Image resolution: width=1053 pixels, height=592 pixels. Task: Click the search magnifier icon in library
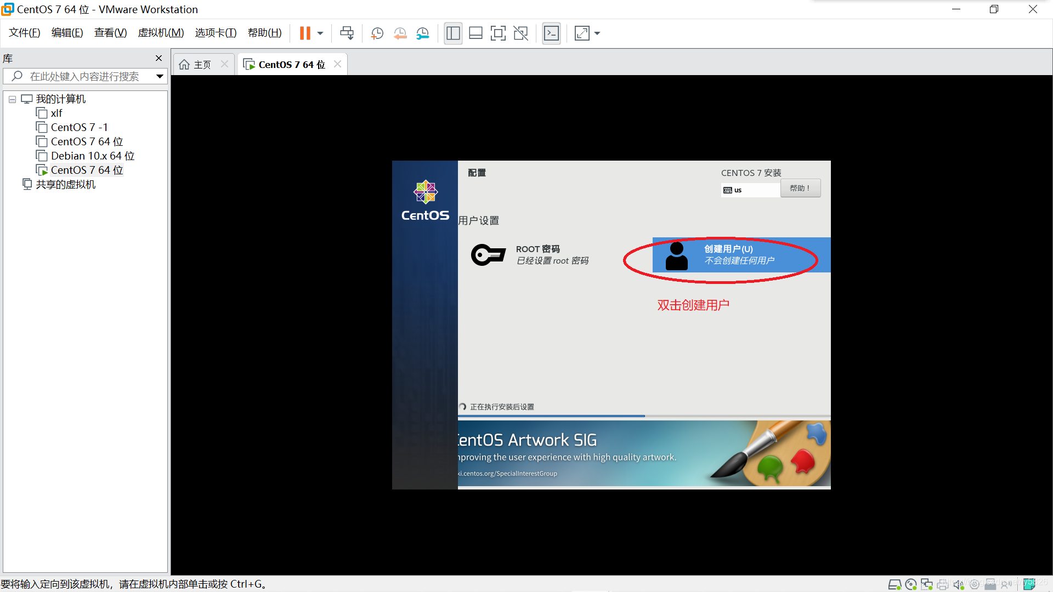(17, 76)
